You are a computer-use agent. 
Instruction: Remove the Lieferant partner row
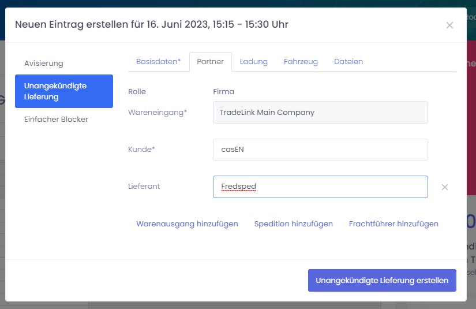[444, 187]
